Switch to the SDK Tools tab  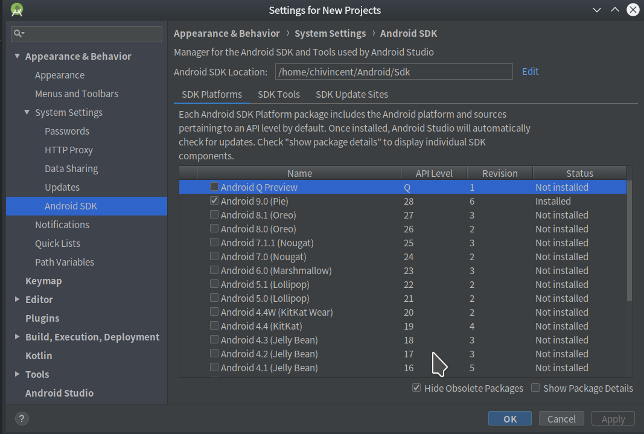click(x=279, y=94)
